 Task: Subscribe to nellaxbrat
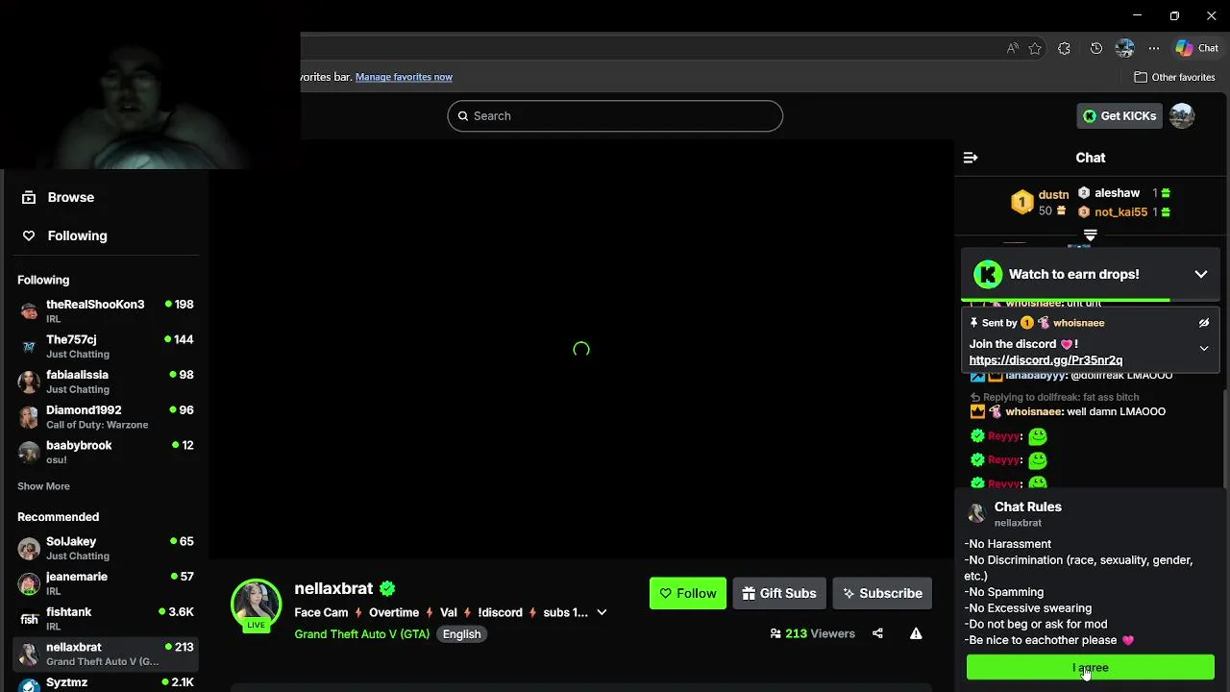click(x=882, y=593)
